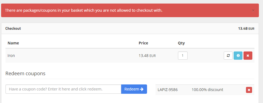Click the Checkout panel heading

[x=13, y=29]
